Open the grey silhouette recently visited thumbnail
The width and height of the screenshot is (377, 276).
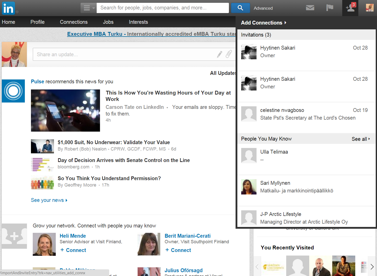tap(298, 266)
